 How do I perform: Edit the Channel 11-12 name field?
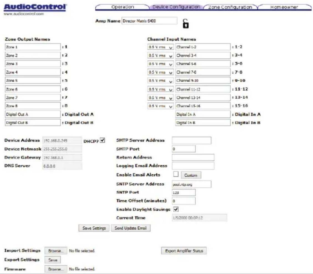203,89
